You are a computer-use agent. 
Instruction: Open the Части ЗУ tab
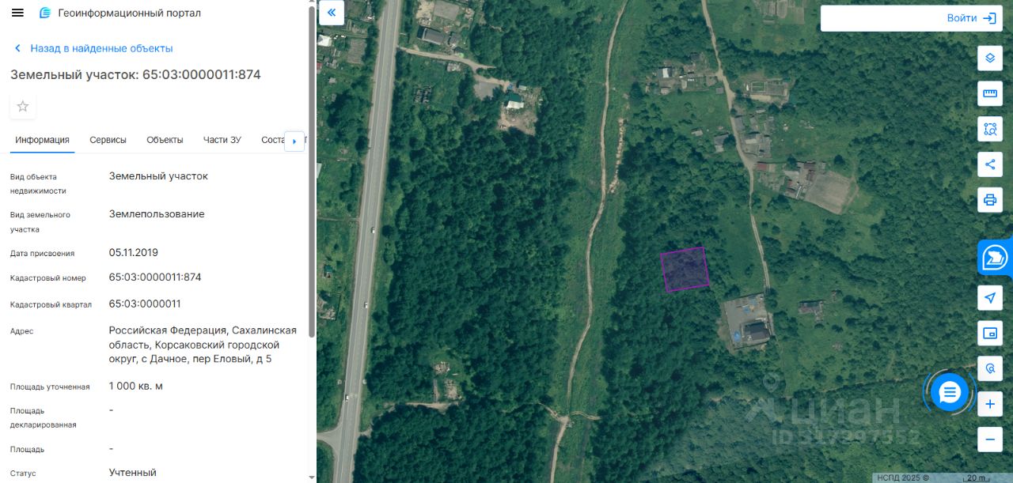click(x=222, y=140)
